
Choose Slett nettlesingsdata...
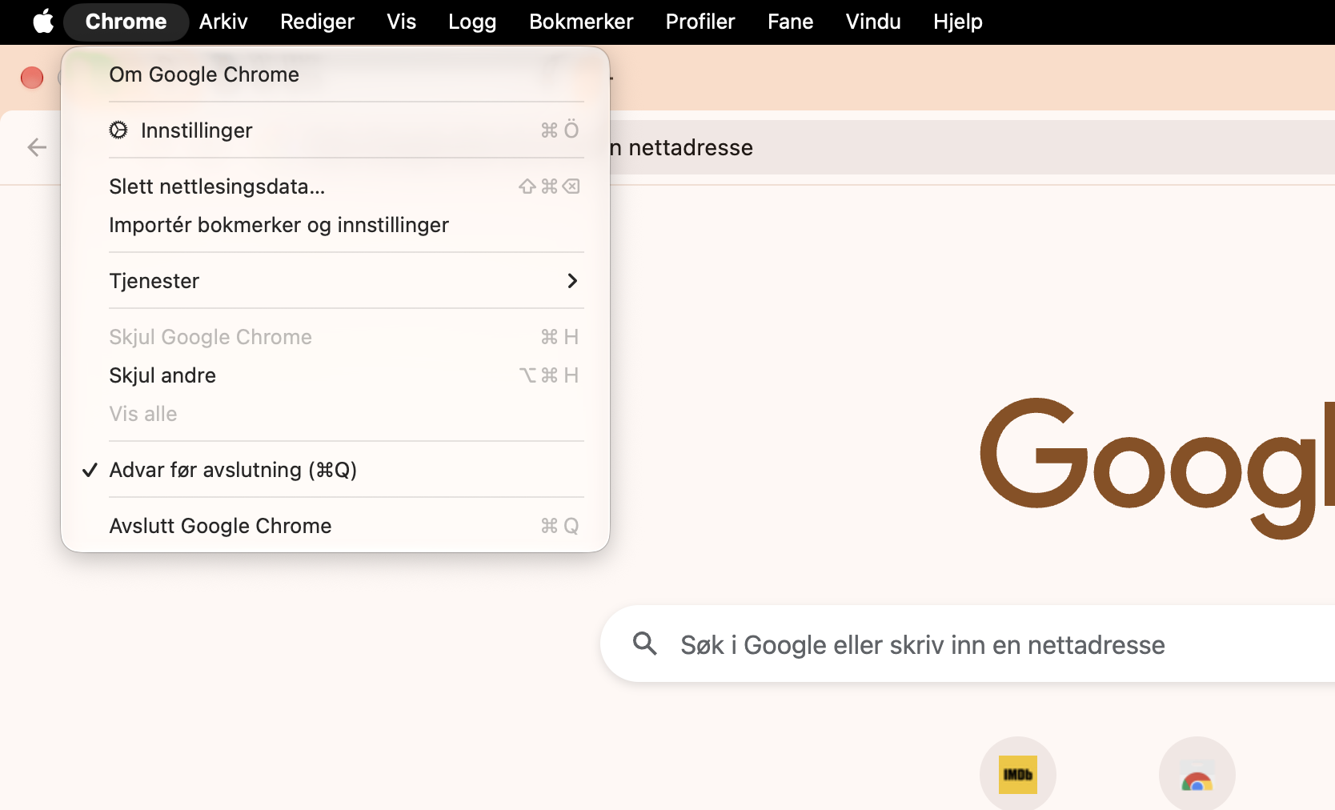[335, 186]
